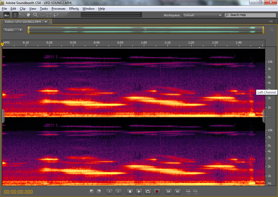Open the Tracks dropdown
Viewport: 278px width, 197px height.
coord(13,30)
